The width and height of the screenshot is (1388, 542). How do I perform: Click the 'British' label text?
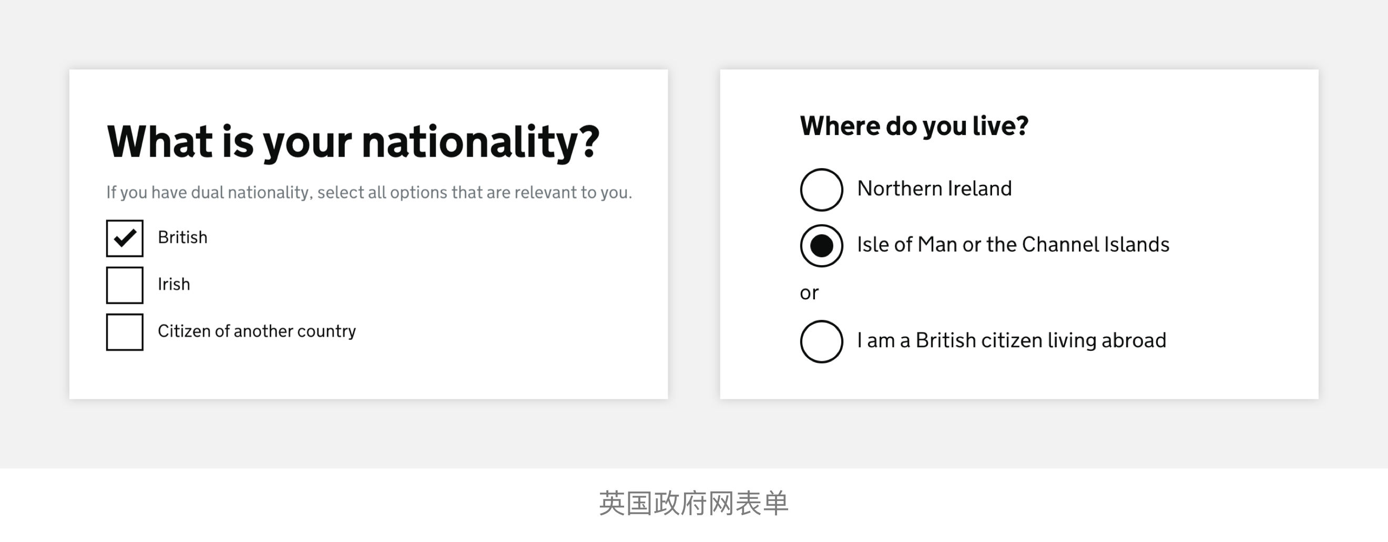coord(182,237)
